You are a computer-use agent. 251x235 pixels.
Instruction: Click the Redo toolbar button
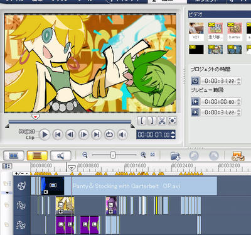[x=213, y=156]
